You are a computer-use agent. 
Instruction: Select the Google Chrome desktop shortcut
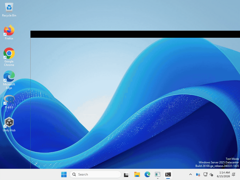coord(9,57)
